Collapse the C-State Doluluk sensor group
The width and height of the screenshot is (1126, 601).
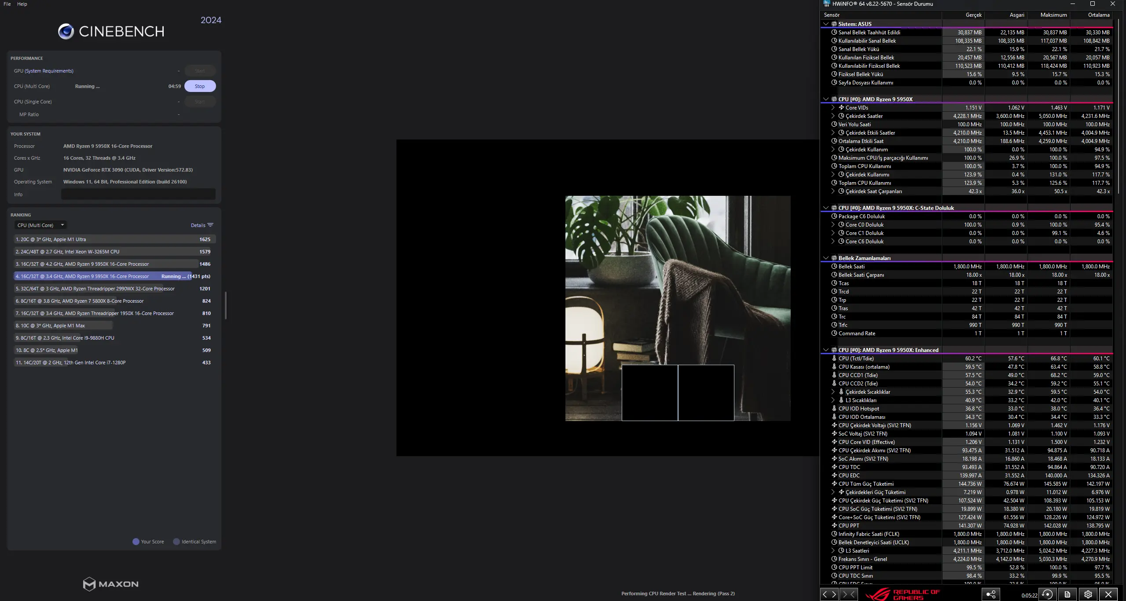coord(826,208)
